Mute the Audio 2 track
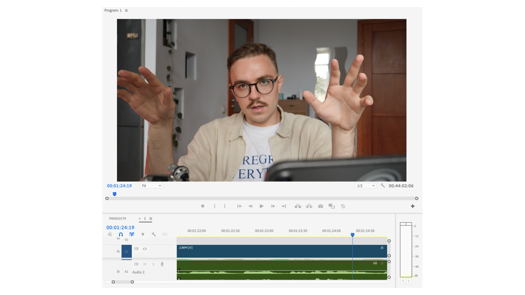Image resolution: width=525 pixels, height=295 pixels. click(x=145, y=264)
